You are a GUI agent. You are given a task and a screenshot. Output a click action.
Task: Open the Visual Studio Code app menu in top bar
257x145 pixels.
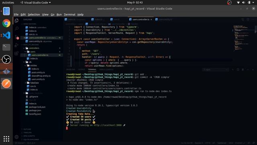coord(36,2)
